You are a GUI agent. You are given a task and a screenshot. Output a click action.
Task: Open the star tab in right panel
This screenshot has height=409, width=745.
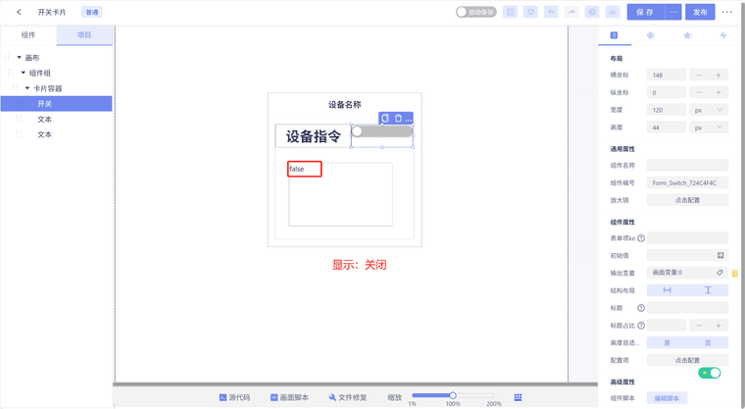click(687, 35)
